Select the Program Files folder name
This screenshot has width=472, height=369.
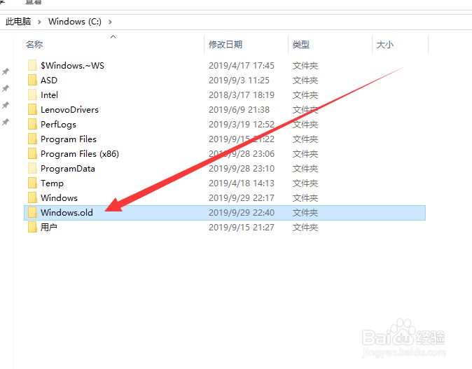point(69,139)
